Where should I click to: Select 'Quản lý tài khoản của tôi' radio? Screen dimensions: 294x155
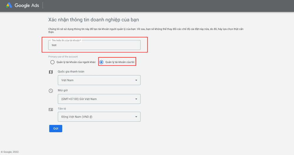point(101,62)
